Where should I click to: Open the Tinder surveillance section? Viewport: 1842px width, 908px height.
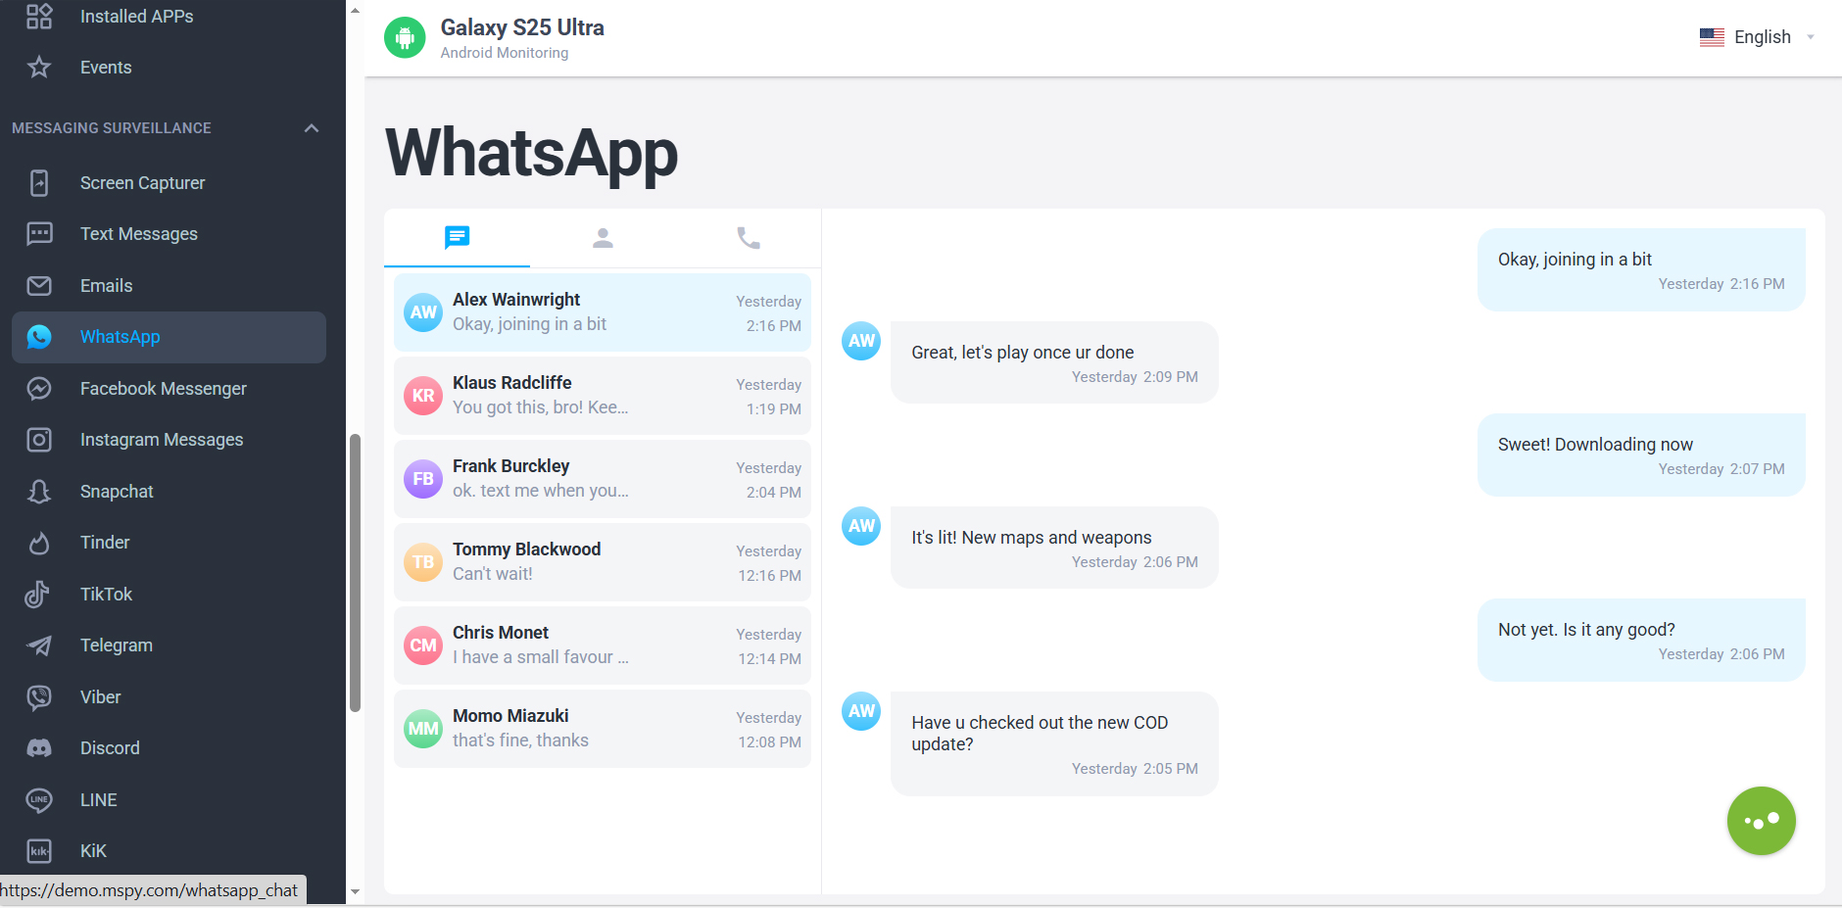tap(105, 542)
